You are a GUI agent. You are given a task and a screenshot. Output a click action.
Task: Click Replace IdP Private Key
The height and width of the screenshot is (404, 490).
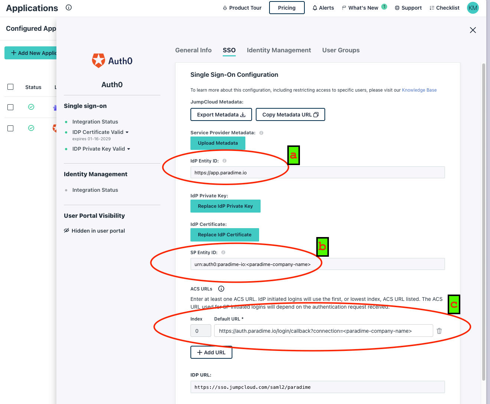point(225,206)
